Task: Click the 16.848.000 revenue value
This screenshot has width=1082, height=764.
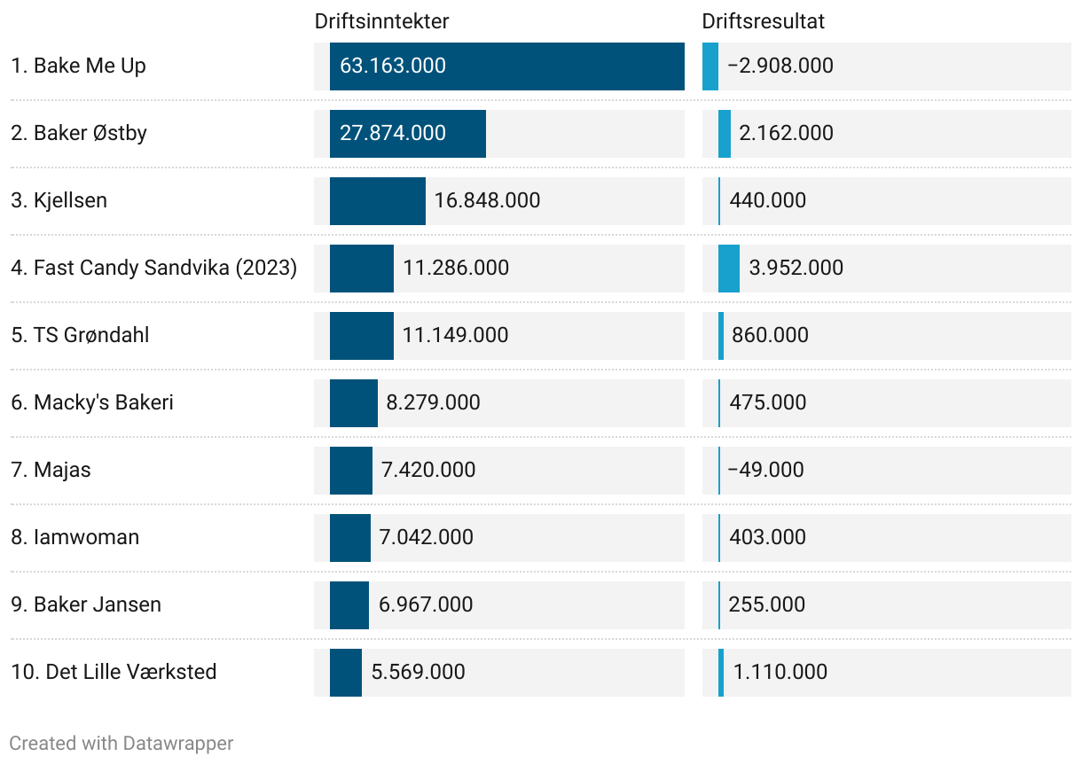Action: 487,200
